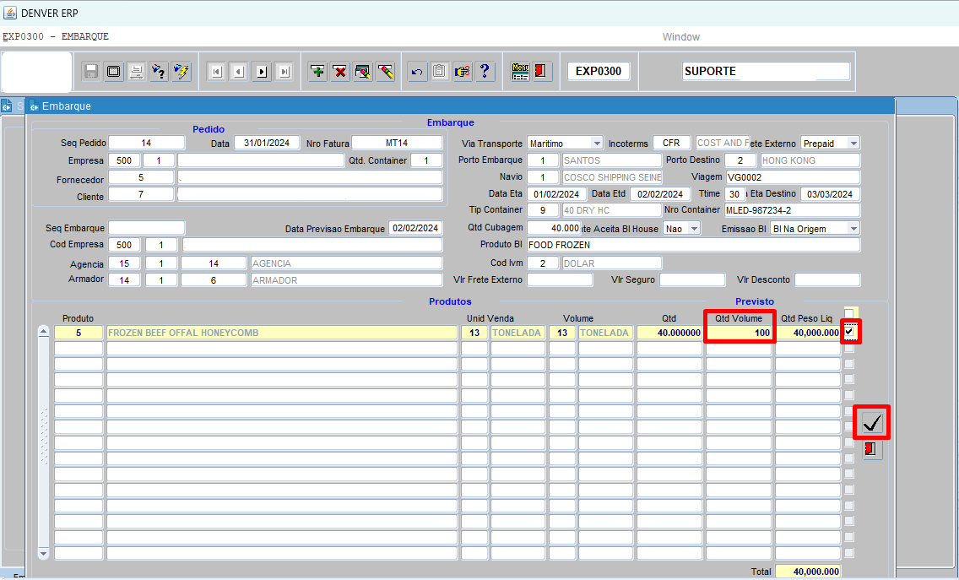Click the Ttime field showing 30
This screenshot has height=580, width=959.
point(734,194)
